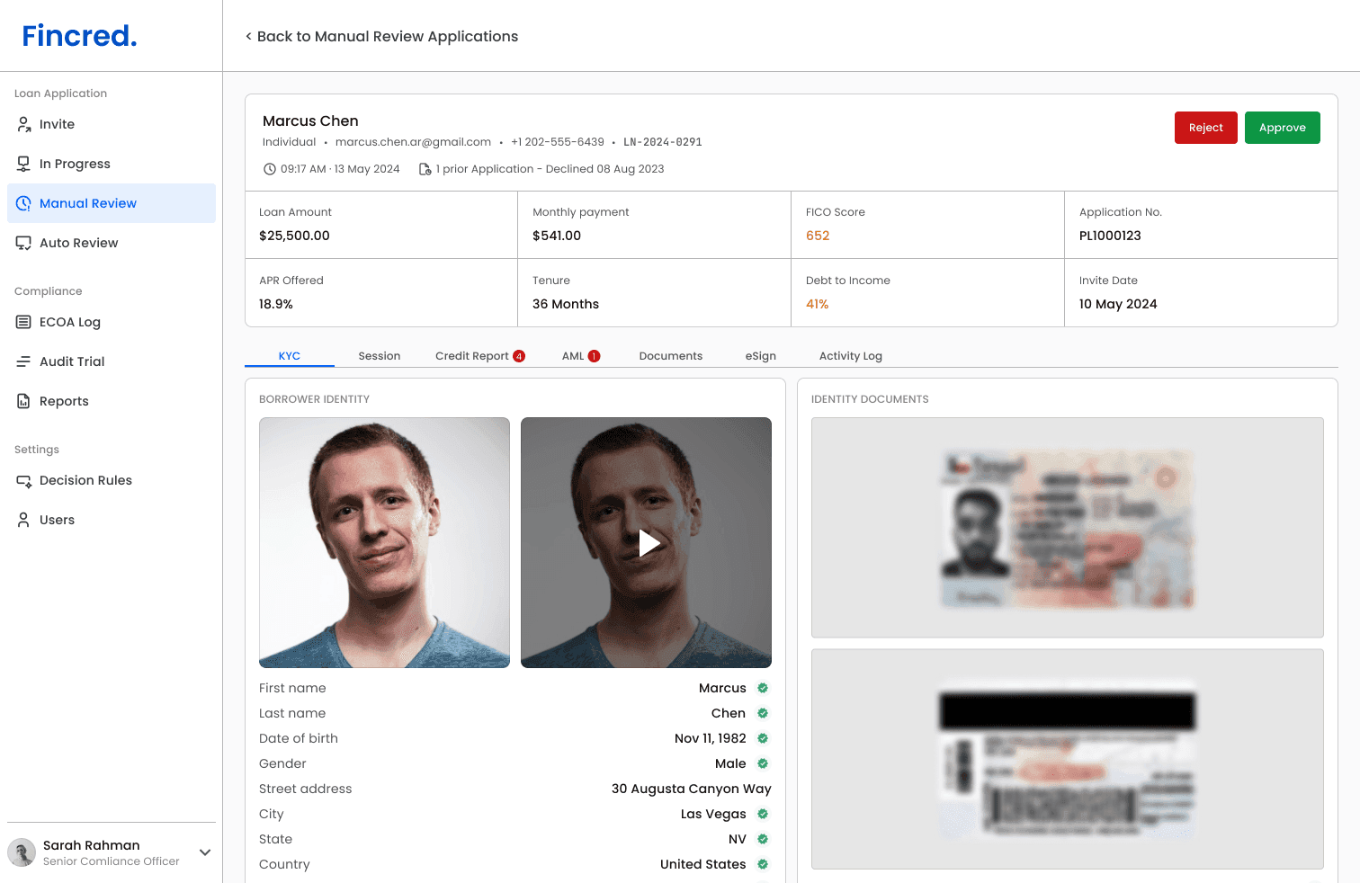Screen dimensions: 1360x883
Task: Click the email marcus.chen.ar@gmail.com
Action: (413, 142)
